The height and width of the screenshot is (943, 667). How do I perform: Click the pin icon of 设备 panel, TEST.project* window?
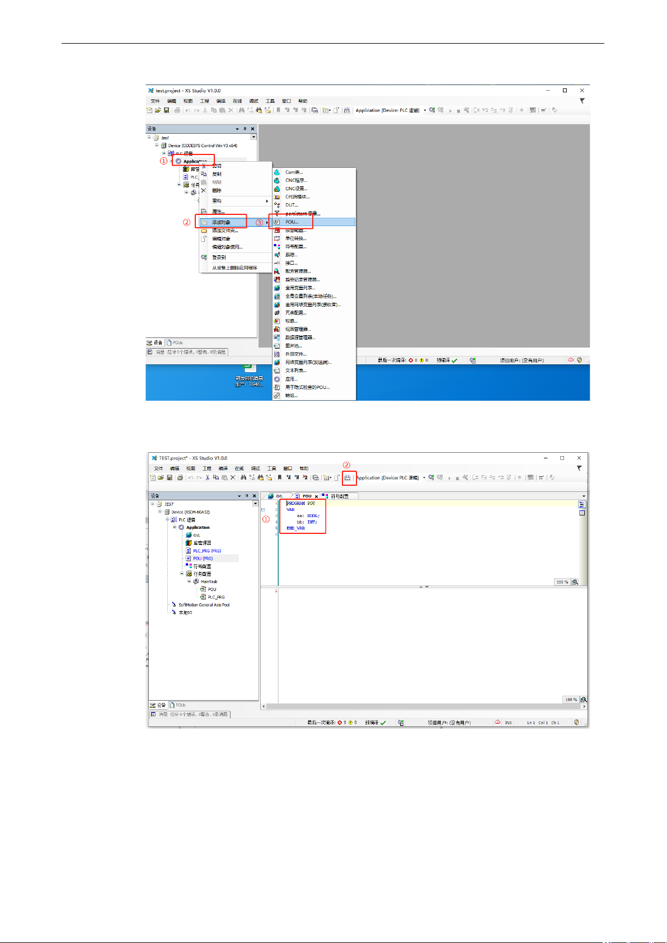click(247, 496)
